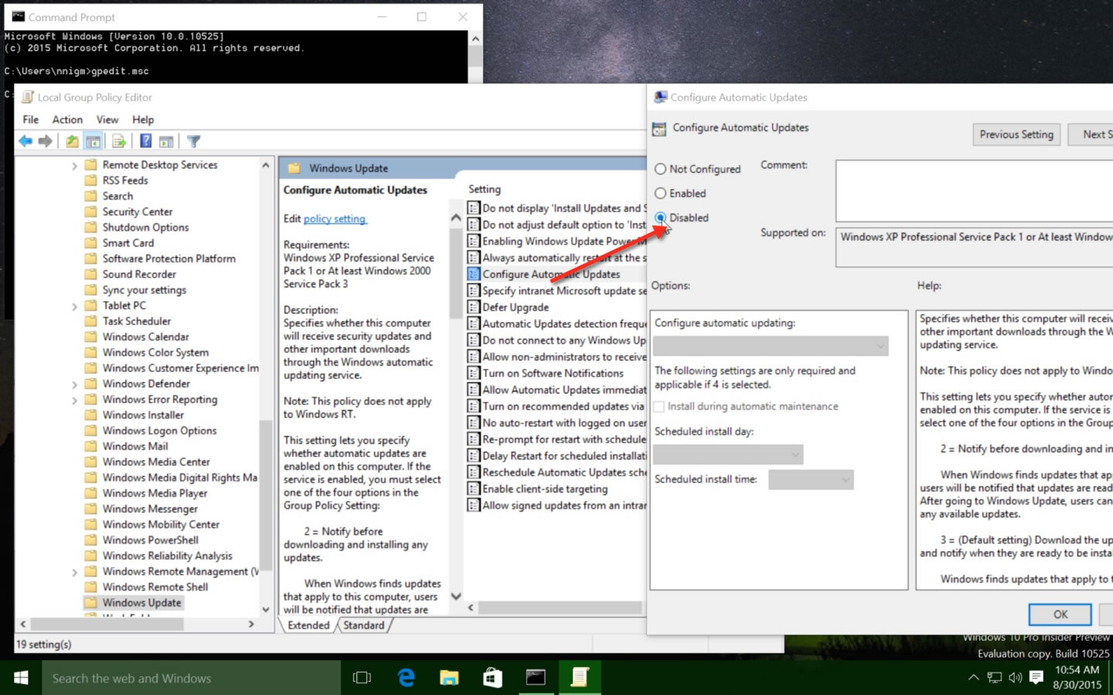
Task: Open Help using the question mark toolbar icon
Action: pyautogui.click(x=145, y=141)
